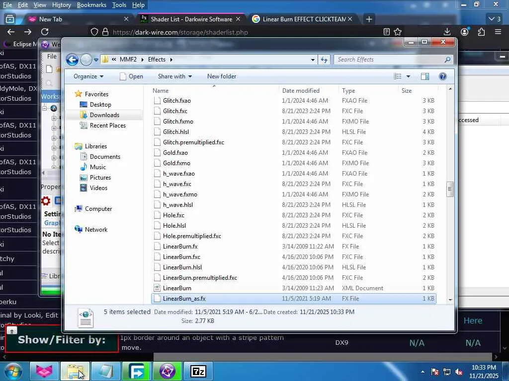Select LinearBurn XML Document file
509x381 pixels.
[177, 288]
